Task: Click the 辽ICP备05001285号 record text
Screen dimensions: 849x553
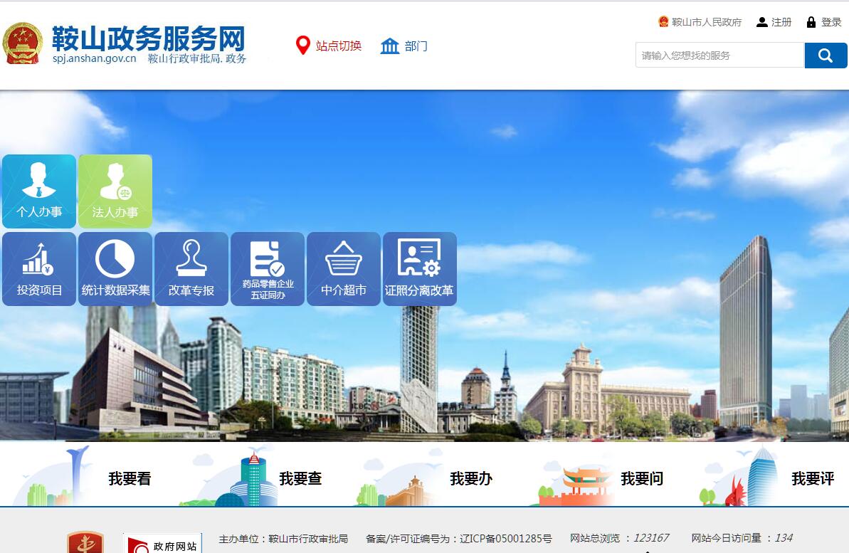Action: 506,538
